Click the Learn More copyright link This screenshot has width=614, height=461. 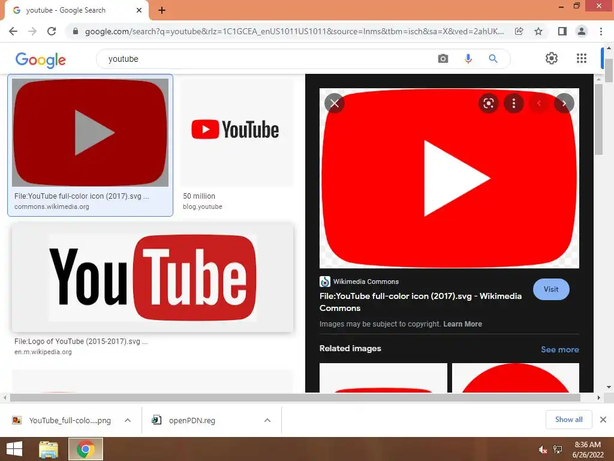coord(462,324)
